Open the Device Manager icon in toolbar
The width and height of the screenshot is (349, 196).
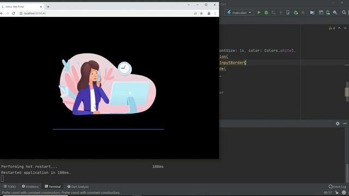pos(328,13)
